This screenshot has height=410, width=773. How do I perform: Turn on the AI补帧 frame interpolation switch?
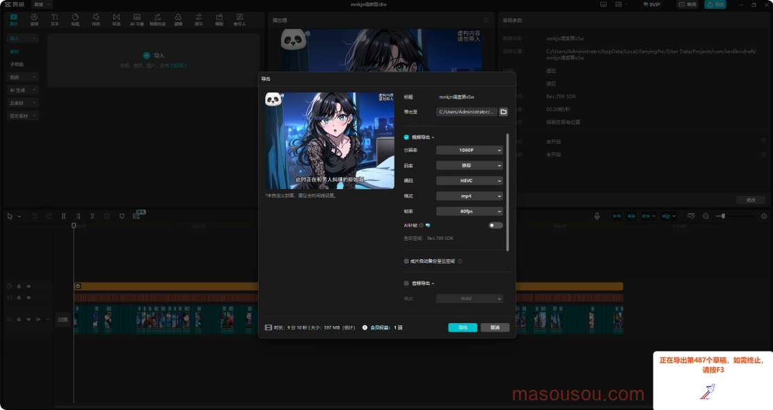(495, 225)
